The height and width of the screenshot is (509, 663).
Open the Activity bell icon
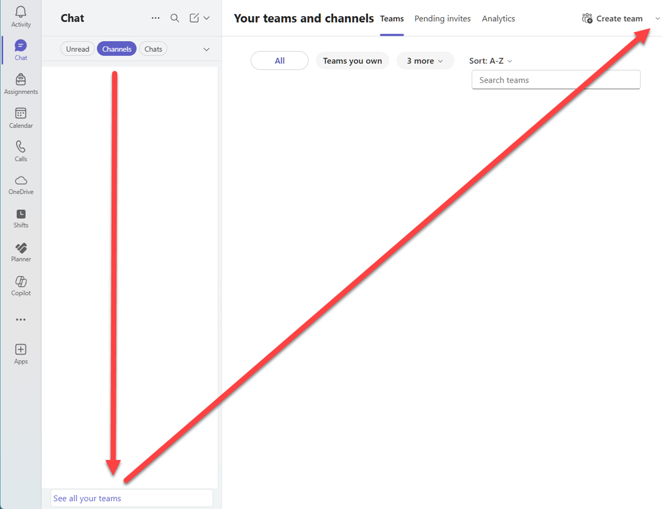(x=21, y=17)
